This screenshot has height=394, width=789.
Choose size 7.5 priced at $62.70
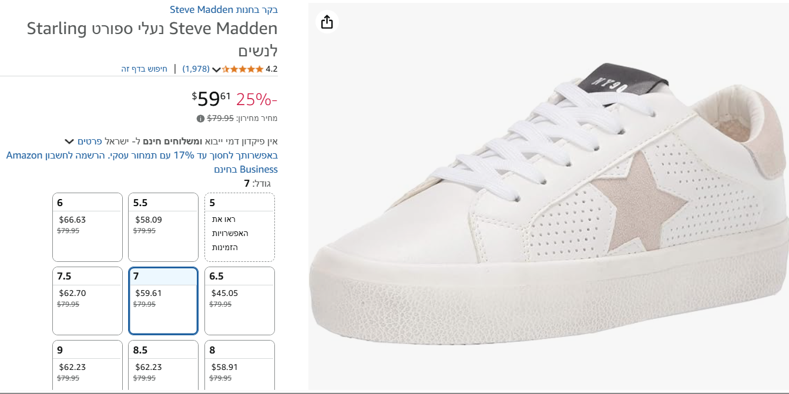coord(88,301)
